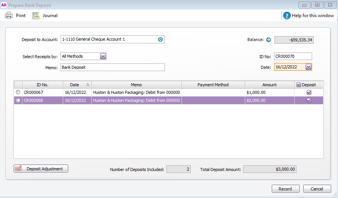
Task: Untick Deposit checkbox for CR000067
Action: [309, 92]
